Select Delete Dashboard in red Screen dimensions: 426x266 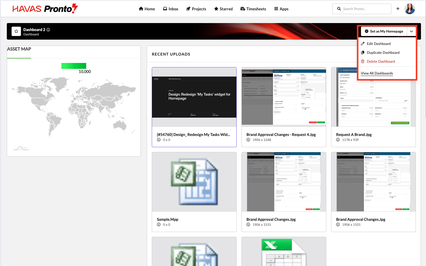point(381,61)
